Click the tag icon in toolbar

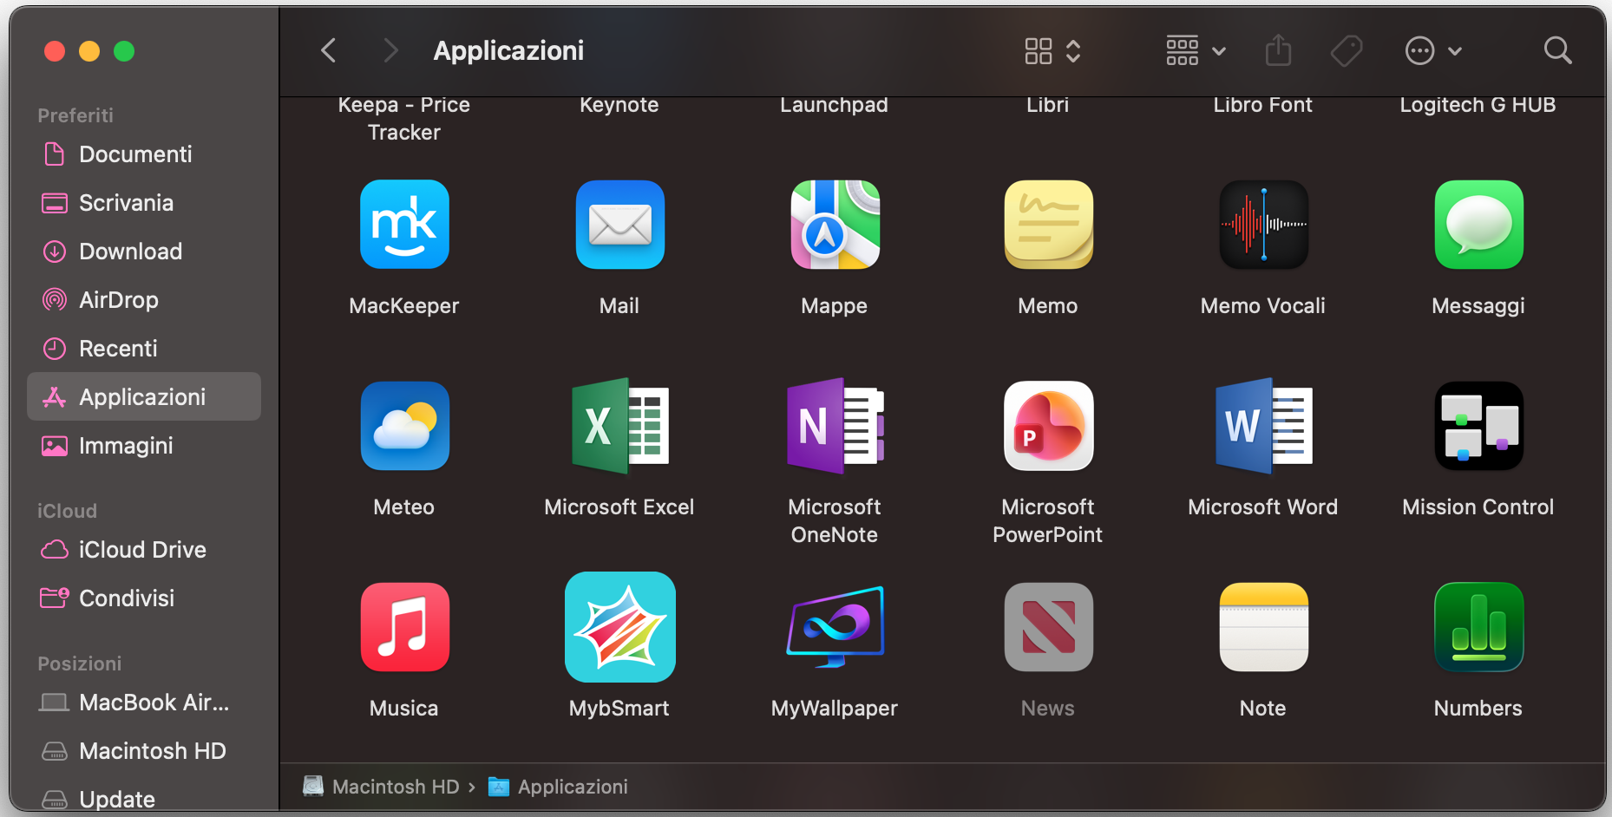(x=1347, y=50)
